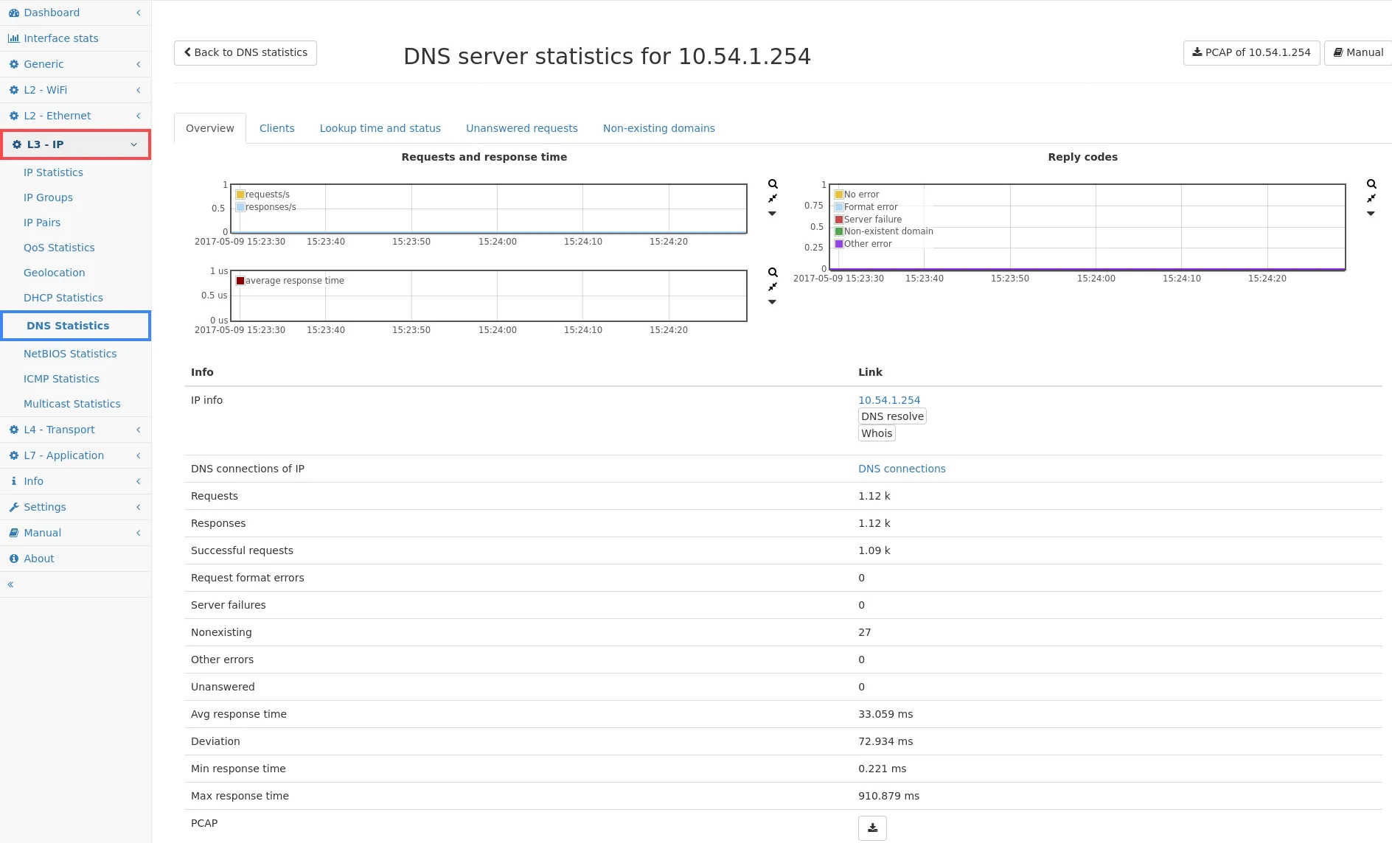The width and height of the screenshot is (1392, 843).
Task: Switch to the Clients tab
Action: tap(276, 128)
